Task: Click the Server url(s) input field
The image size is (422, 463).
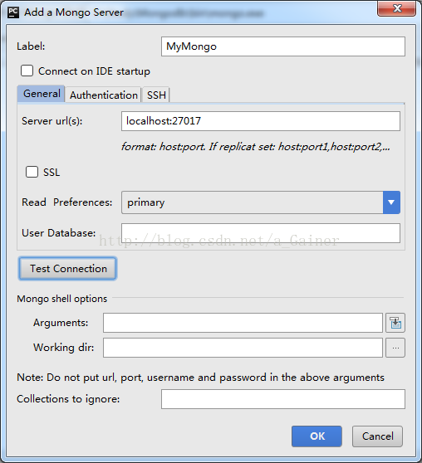Action: click(261, 121)
